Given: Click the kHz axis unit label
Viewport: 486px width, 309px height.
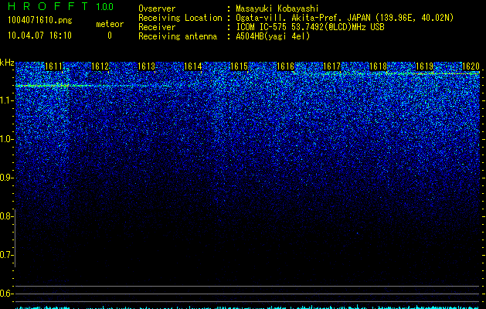Looking at the screenshot, I should click(7, 63).
